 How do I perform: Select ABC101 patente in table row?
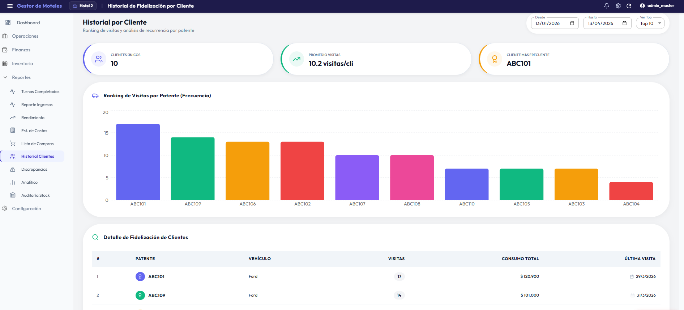coord(156,277)
